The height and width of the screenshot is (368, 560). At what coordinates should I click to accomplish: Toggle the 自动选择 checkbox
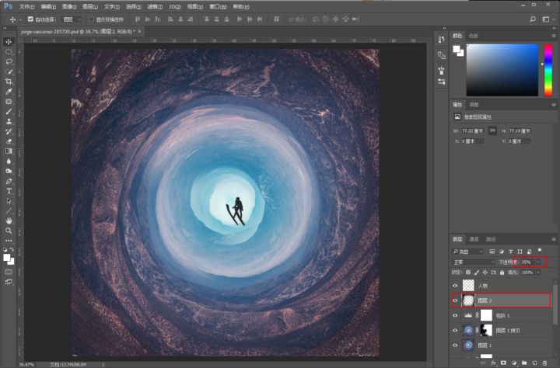point(30,19)
